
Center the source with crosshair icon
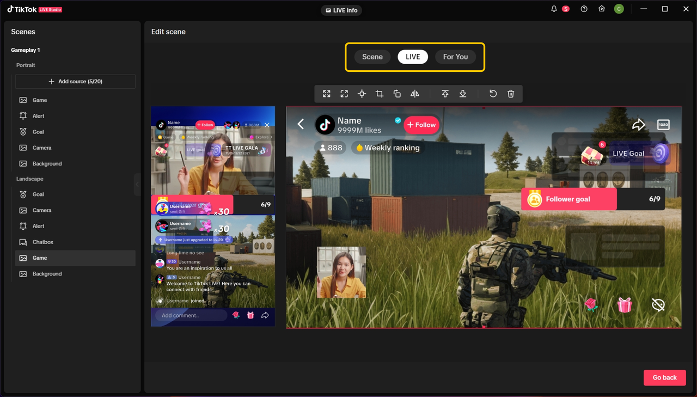click(362, 94)
